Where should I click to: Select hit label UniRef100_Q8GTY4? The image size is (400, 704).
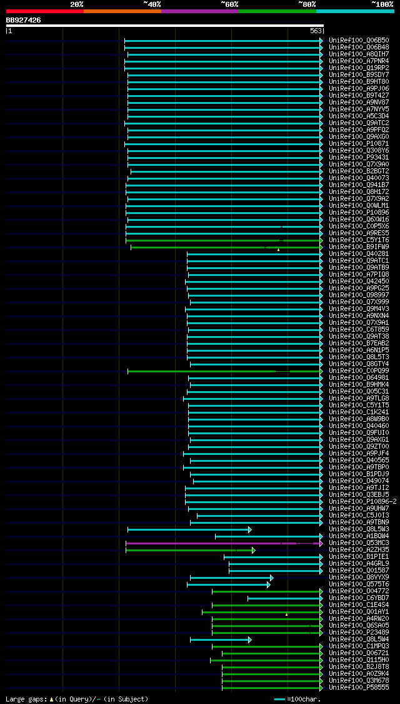coord(359,365)
